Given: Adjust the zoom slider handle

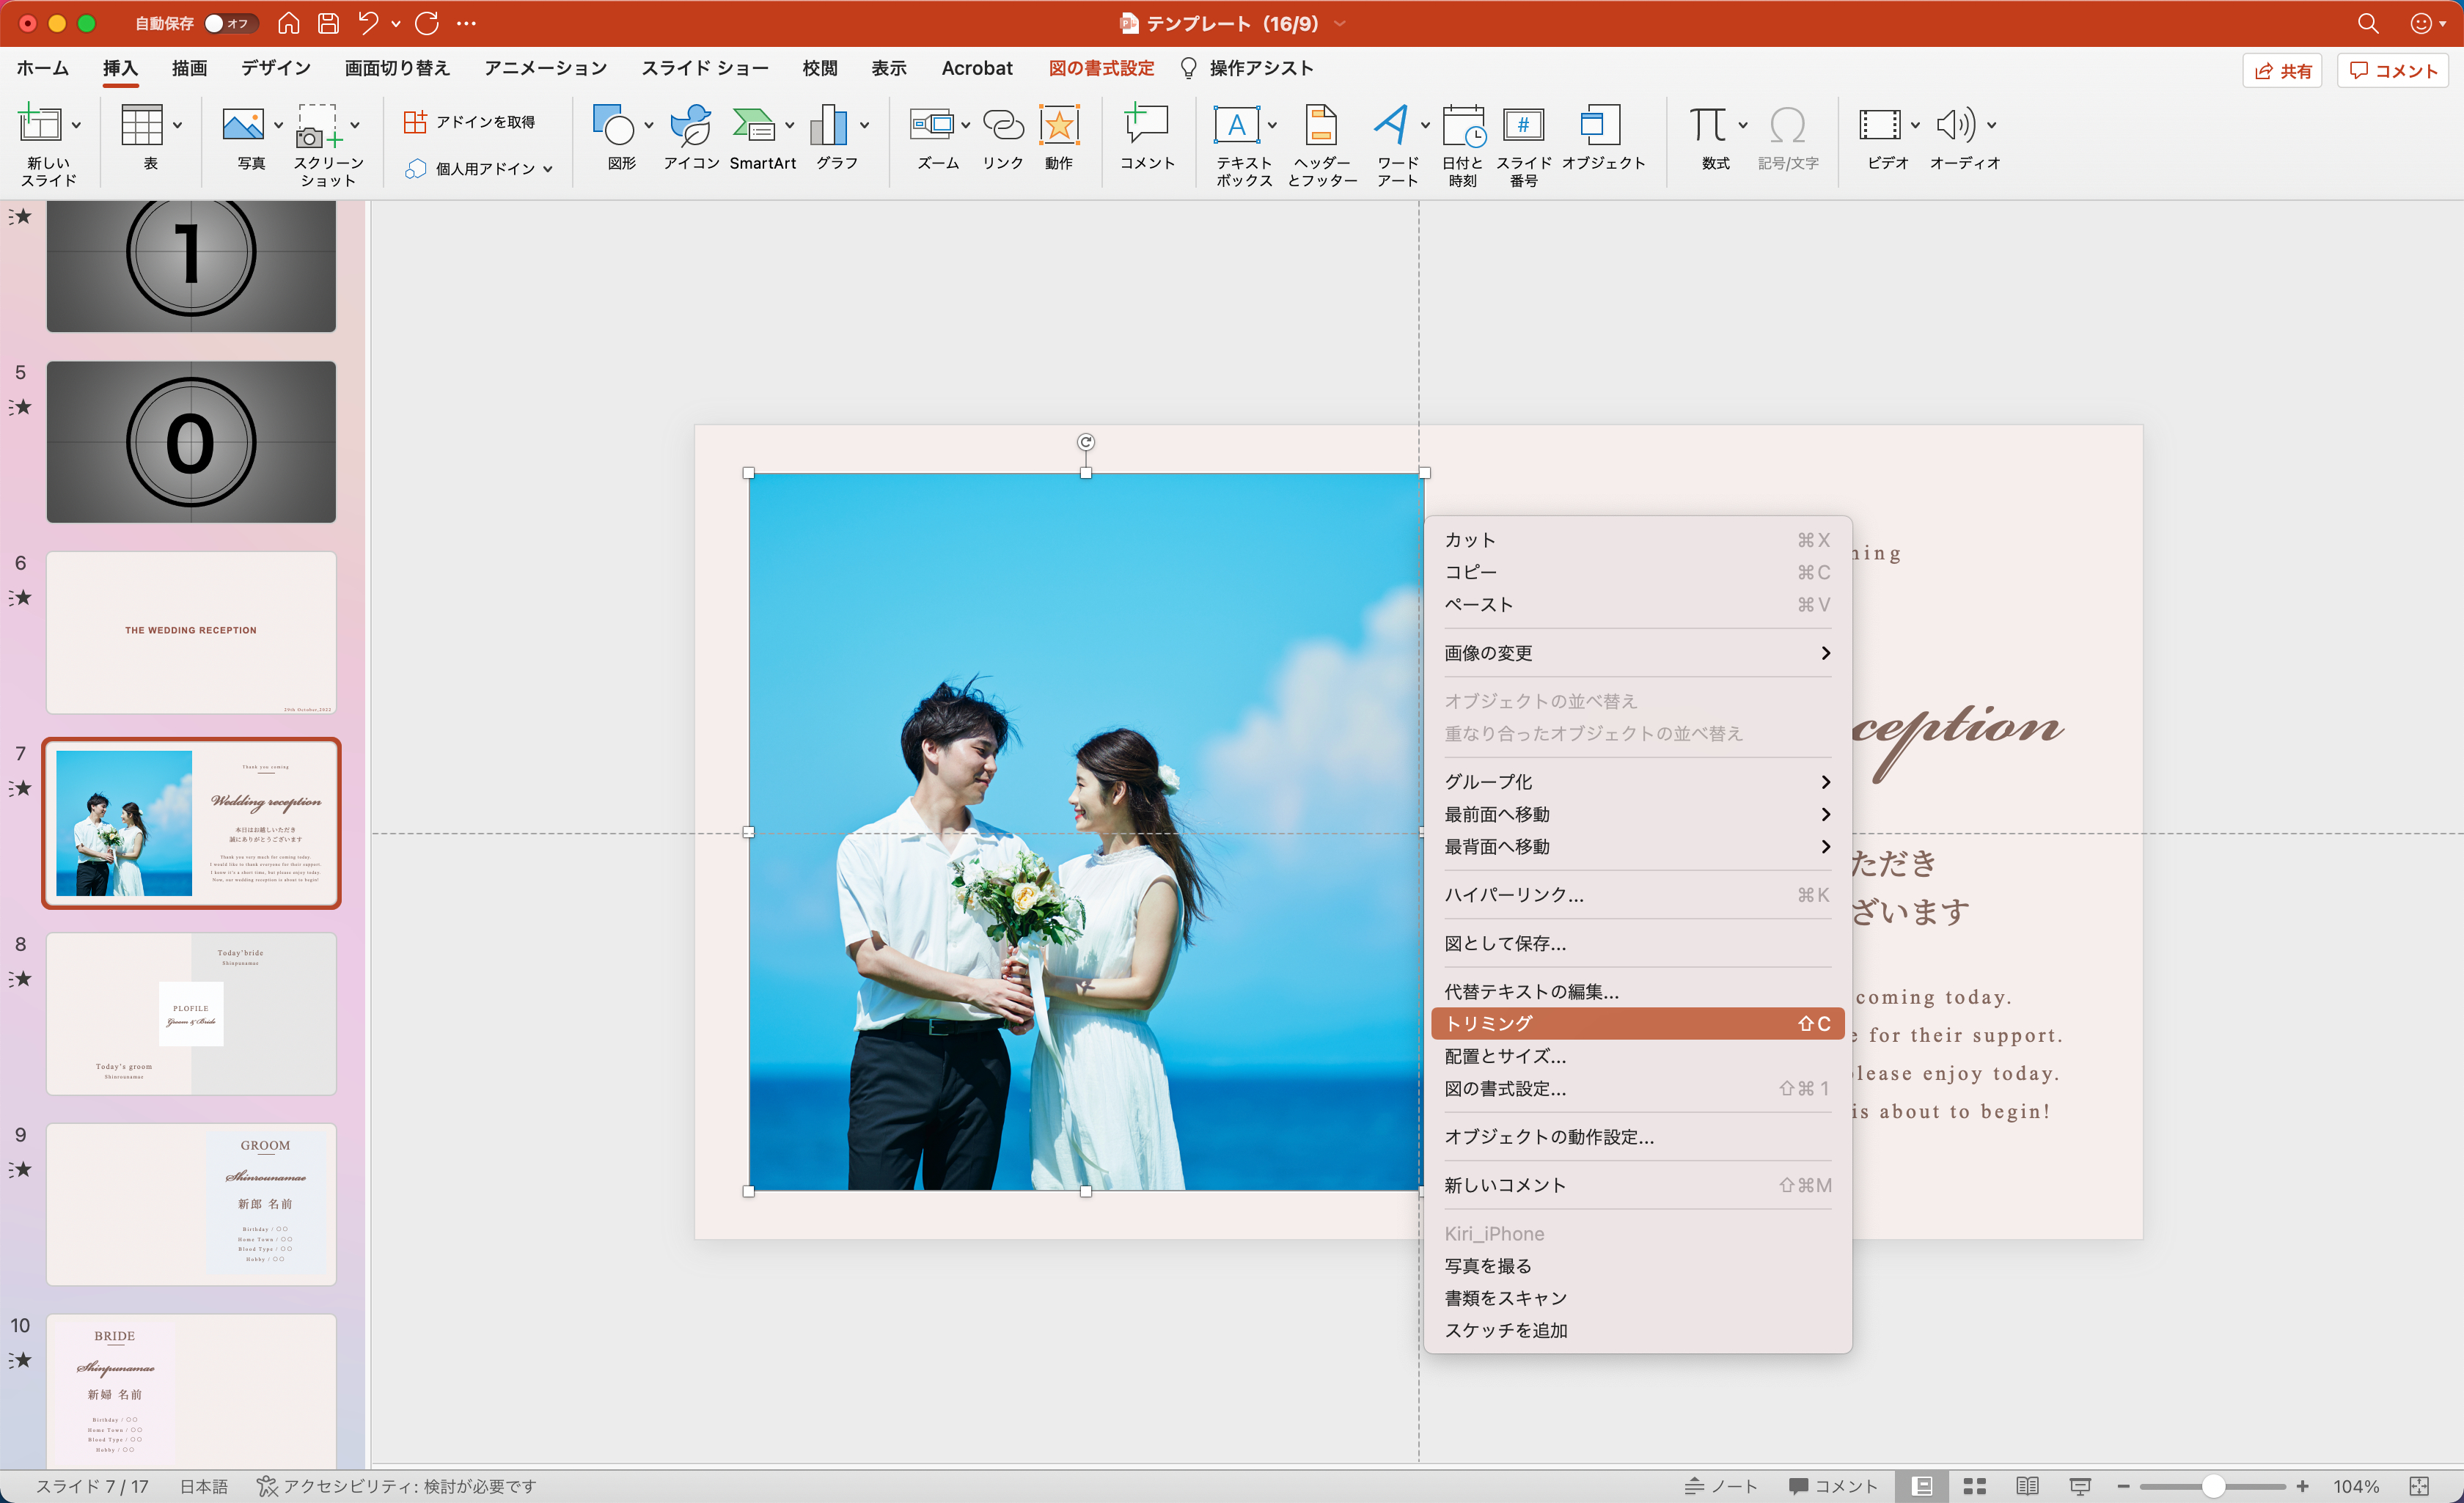Looking at the screenshot, I should point(2213,1486).
